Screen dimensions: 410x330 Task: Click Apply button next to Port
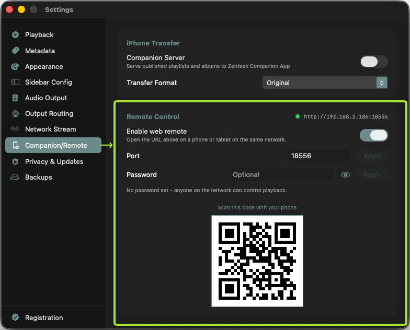coord(372,156)
